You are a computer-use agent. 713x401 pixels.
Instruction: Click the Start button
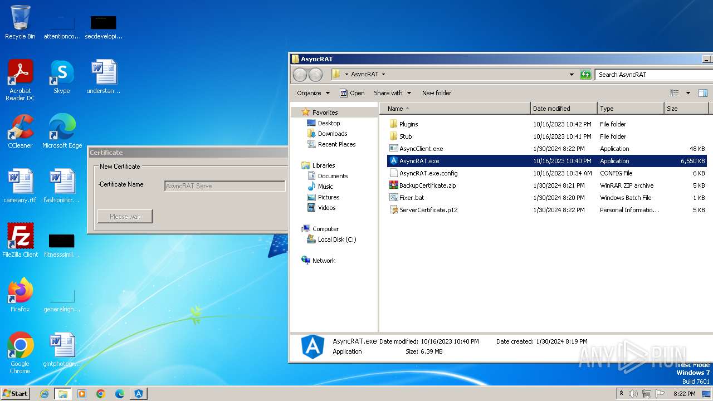pos(15,394)
